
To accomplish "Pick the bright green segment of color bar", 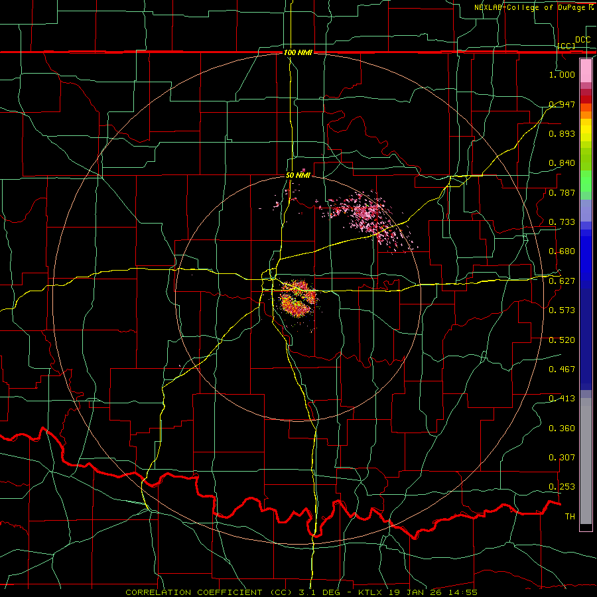I will [586, 181].
